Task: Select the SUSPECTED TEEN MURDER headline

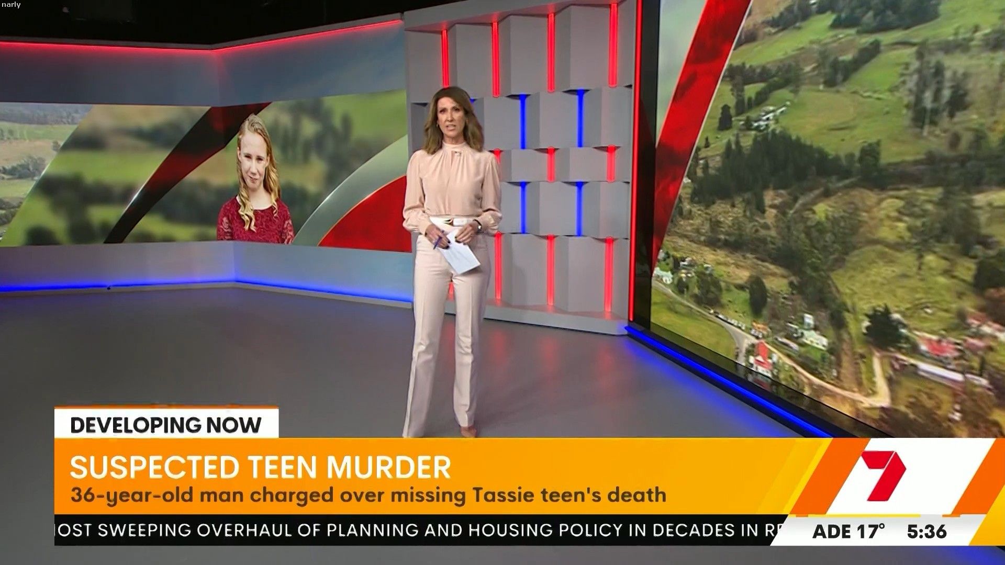Action: (260, 467)
